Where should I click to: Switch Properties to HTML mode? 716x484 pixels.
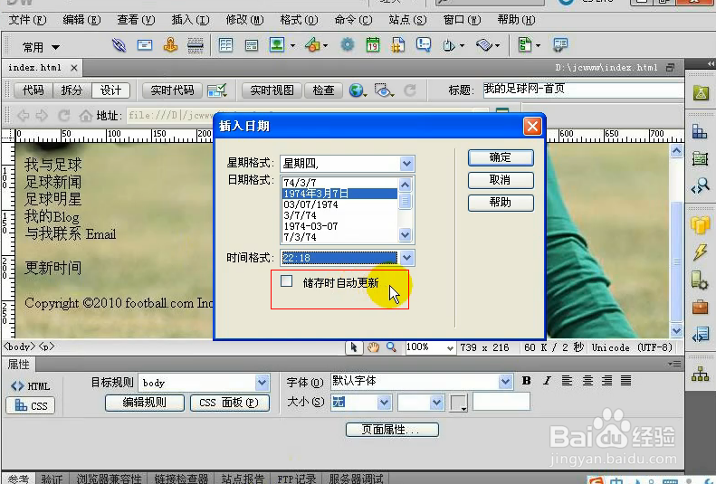tap(30, 386)
